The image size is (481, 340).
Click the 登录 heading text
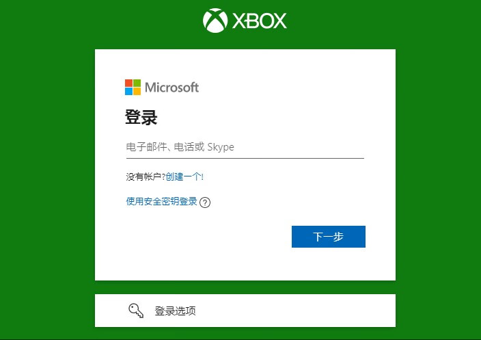pyautogui.click(x=141, y=118)
